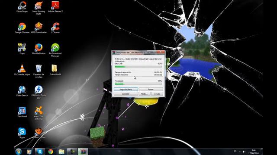Open the Skype shortcut on the desktop
Image resolution: width=277 pixels, height=155 pixels.
(22, 133)
